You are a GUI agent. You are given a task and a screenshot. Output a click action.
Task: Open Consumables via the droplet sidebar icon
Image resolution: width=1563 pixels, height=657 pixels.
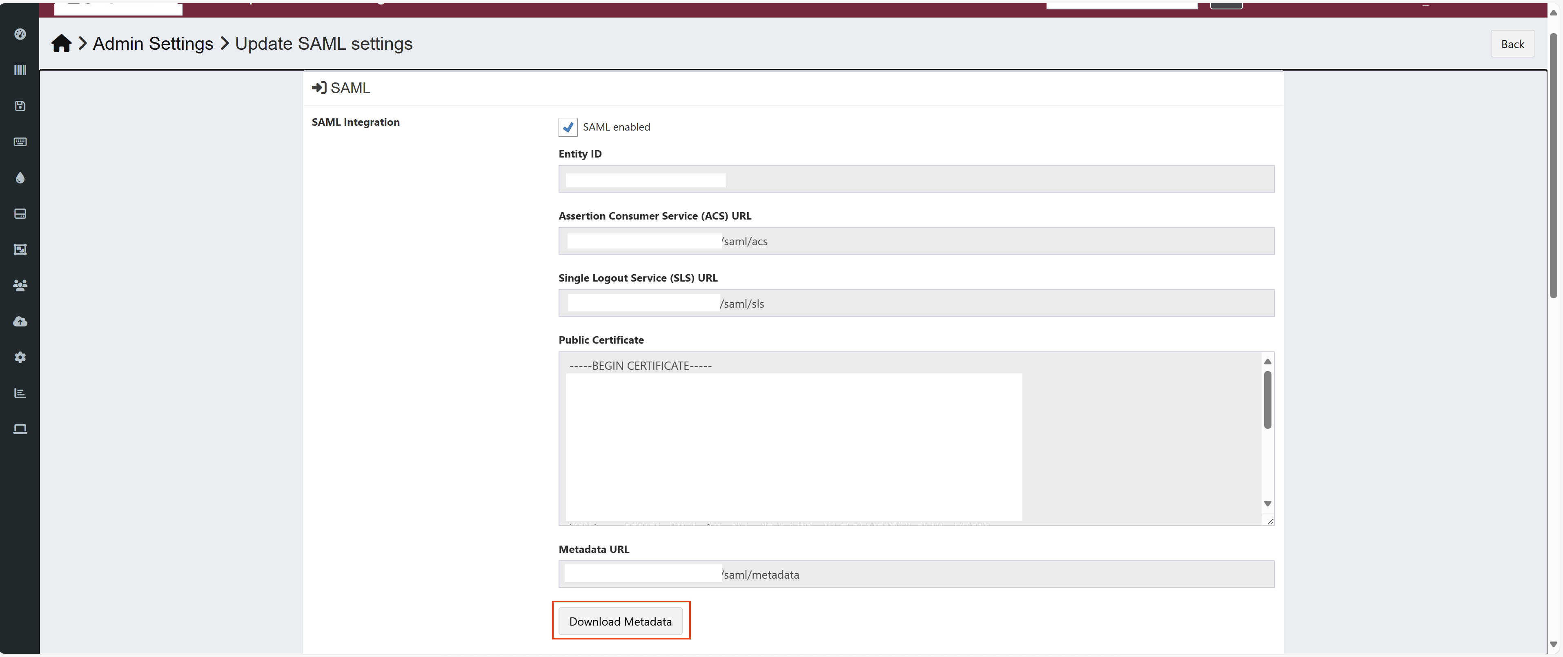[20, 178]
